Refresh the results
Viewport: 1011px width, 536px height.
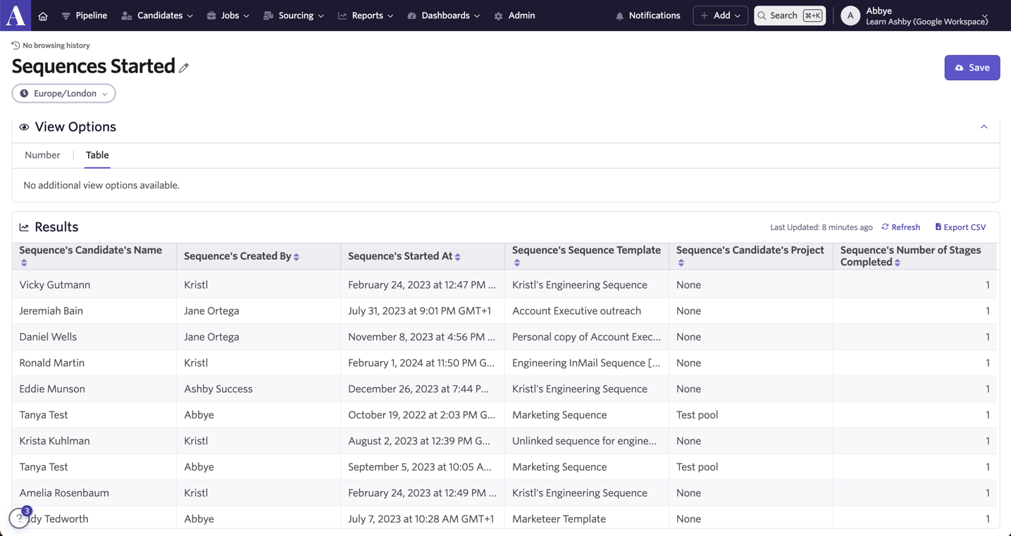click(901, 227)
